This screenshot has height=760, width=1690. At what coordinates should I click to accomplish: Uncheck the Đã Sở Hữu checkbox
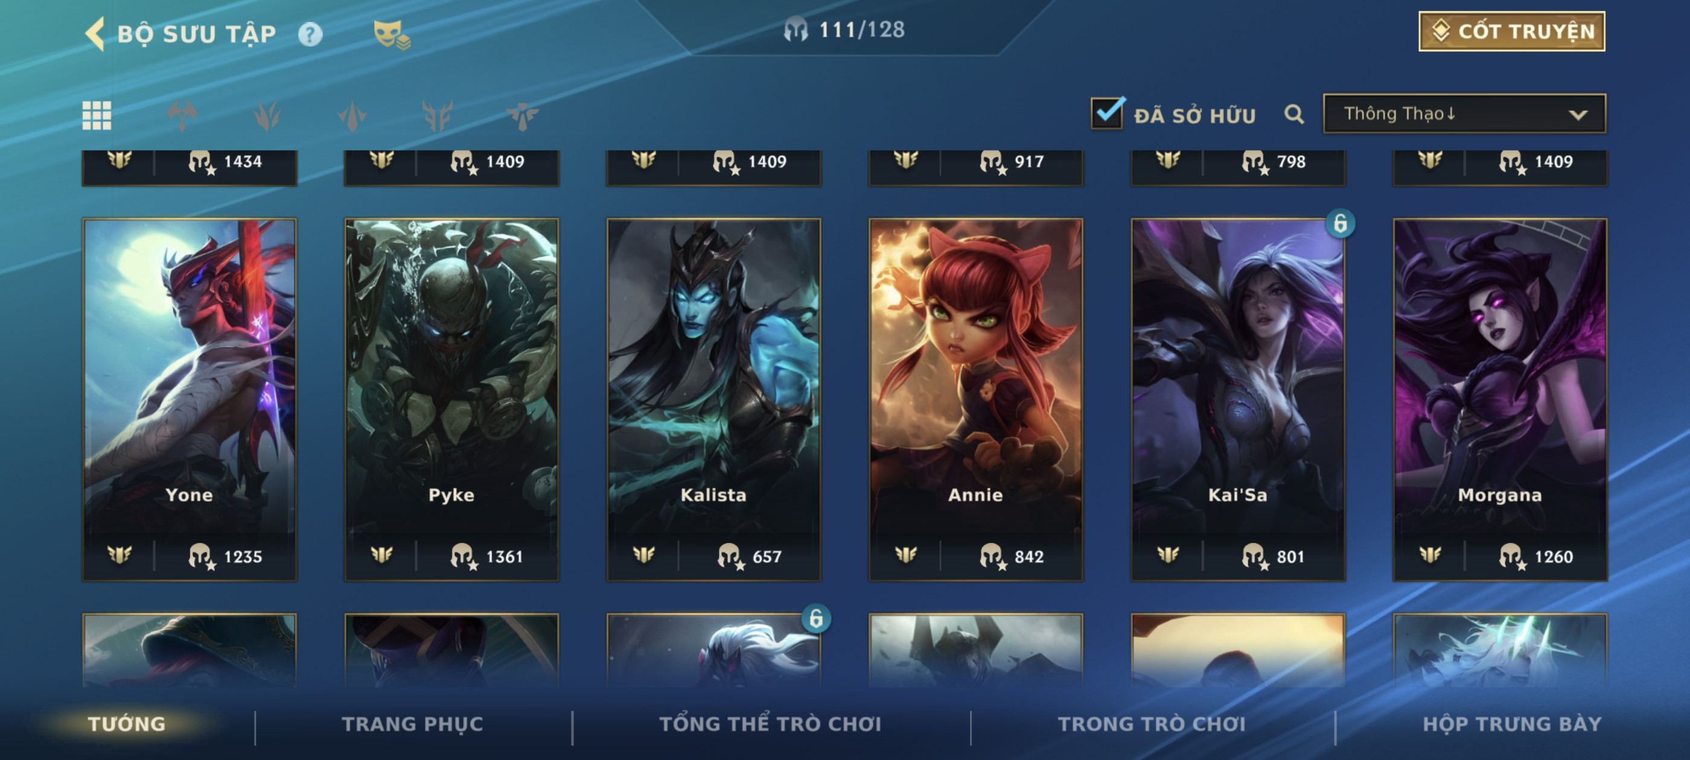[1108, 113]
